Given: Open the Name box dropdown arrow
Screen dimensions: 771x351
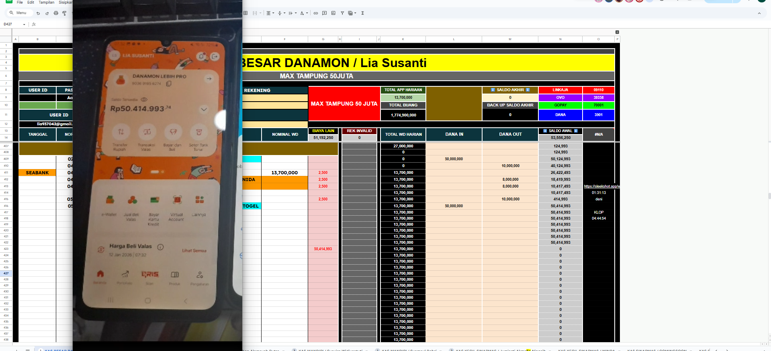Looking at the screenshot, I should 24,24.
